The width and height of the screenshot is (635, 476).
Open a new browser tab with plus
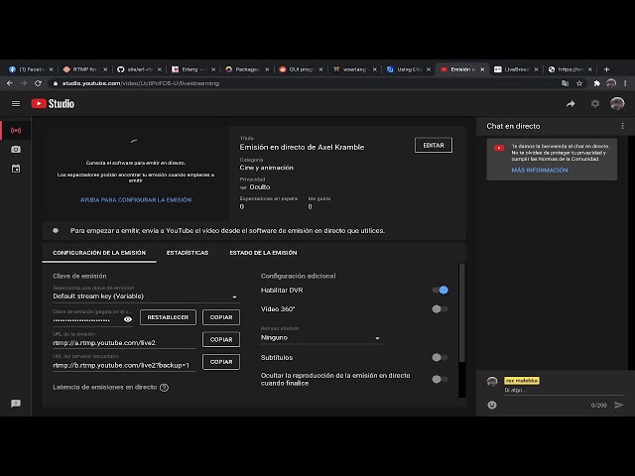tap(606, 69)
